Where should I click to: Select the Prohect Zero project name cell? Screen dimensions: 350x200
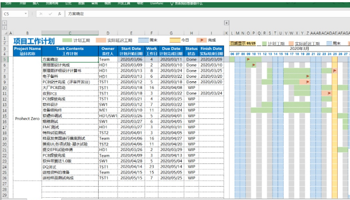pyautogui.click(x=27, y=118)
